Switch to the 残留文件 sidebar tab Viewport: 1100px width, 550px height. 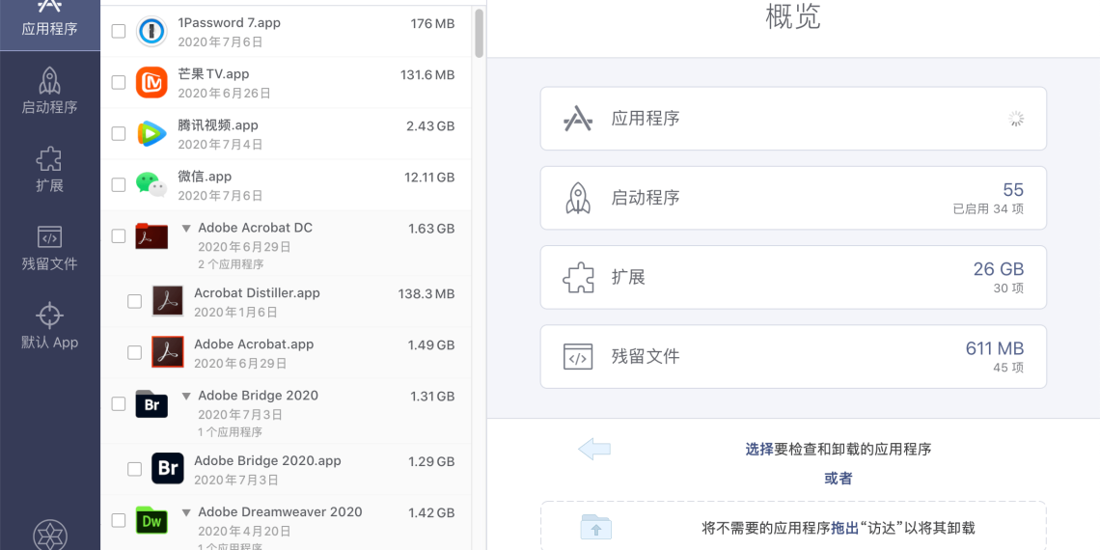tap(50, 248)
